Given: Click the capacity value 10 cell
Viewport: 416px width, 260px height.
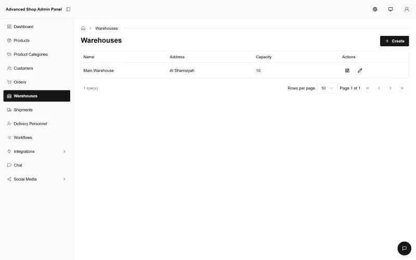Looking at the screenshot, I should pos(258,71).
